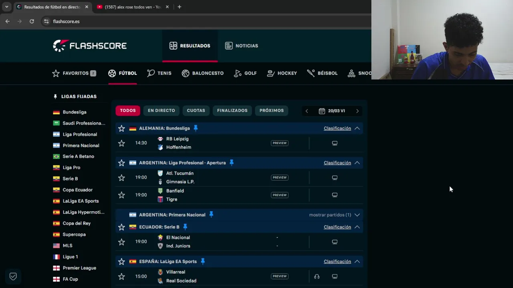Image resolution: width=513 pixels, height=288 pixels.
Task: Close the Flashscore browser tab
Action: [x=86, y=7]
